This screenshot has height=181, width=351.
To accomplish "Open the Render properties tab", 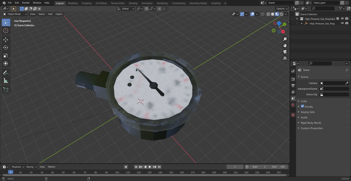I will [293, 79].
